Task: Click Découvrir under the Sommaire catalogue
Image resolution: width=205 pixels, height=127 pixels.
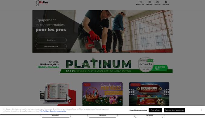Action: pyautogui.click(x=56, y=116)
